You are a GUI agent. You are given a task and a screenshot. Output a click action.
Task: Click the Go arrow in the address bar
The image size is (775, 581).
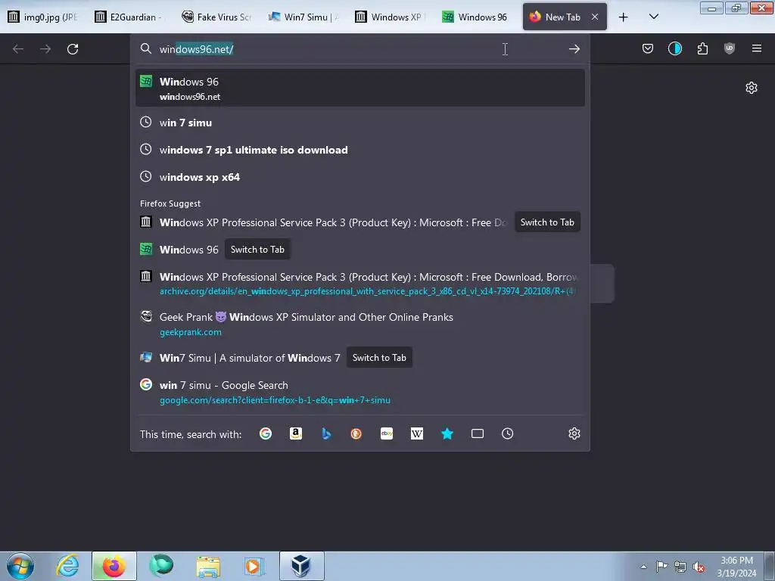coord(574,49)
